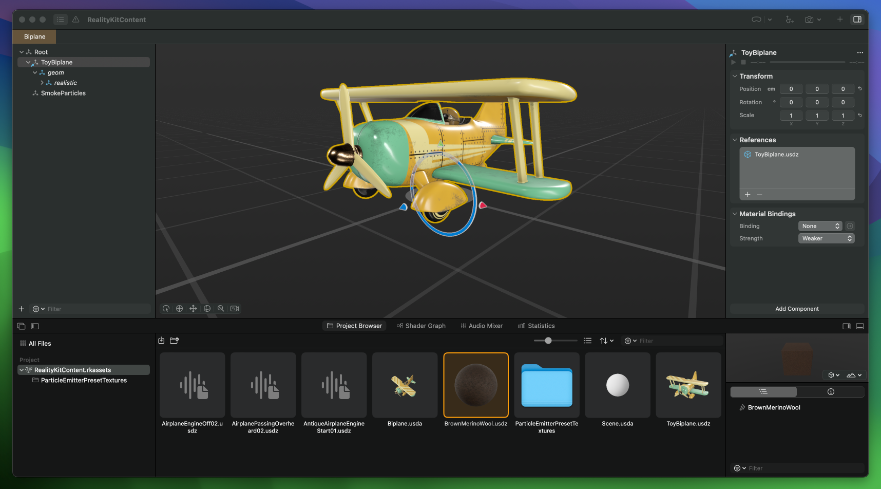Select the pan tool in viewport controls

point(193,308)
